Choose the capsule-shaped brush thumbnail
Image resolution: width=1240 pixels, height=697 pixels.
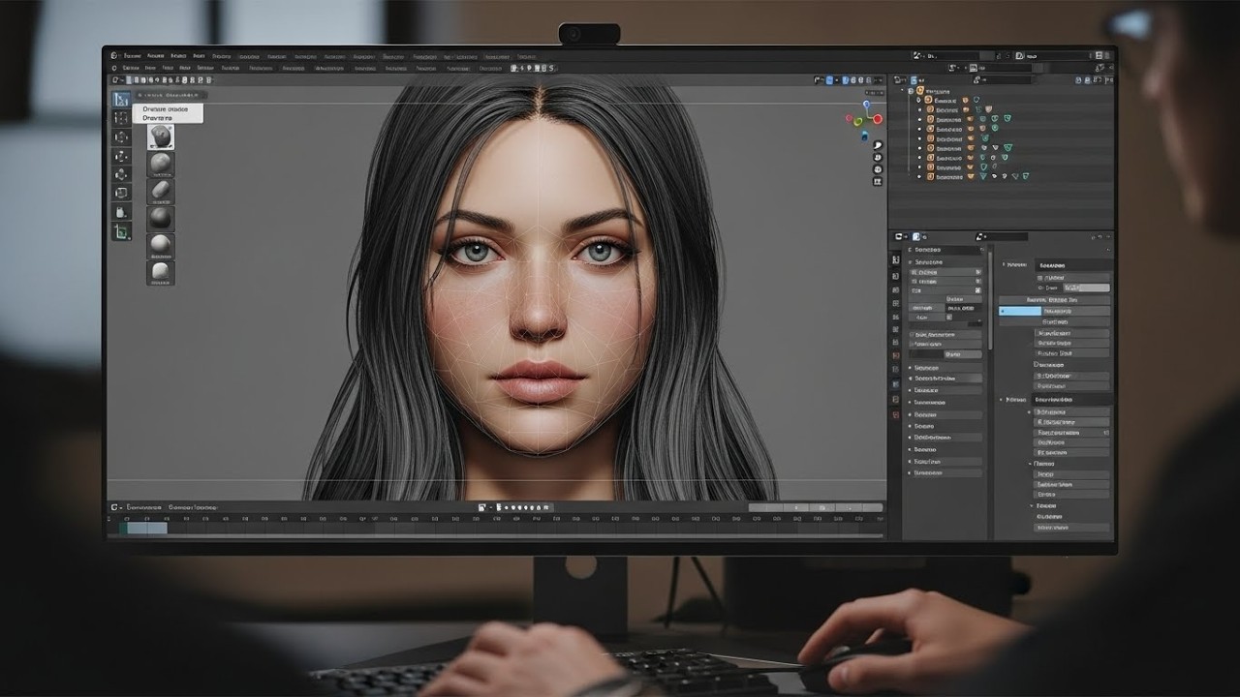click(160, 192)
